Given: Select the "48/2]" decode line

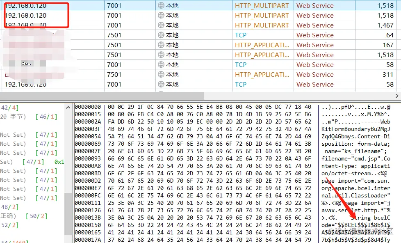Looking at the screenshot, I should (9, 207).
